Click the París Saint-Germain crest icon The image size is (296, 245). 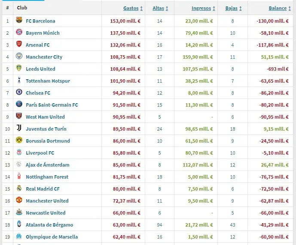tap(19, 104)
